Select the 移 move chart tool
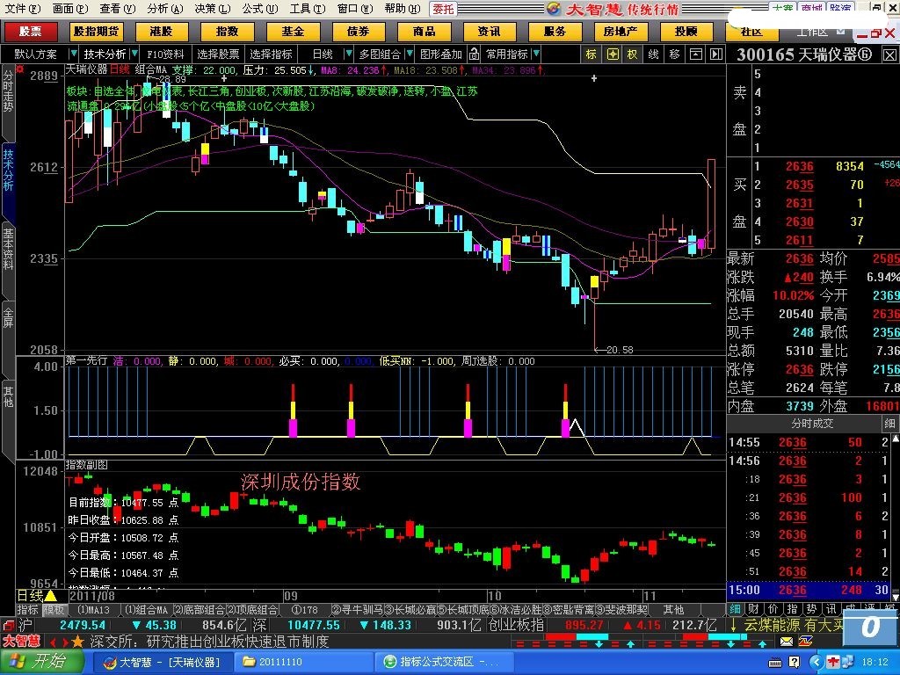 click(x=674, y=54)
